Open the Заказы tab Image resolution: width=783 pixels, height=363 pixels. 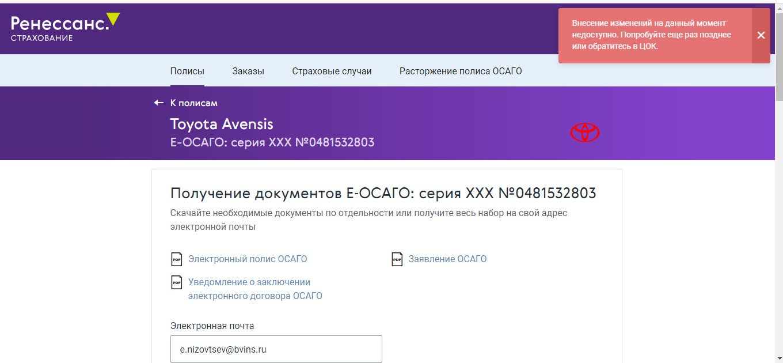[248, 71]
